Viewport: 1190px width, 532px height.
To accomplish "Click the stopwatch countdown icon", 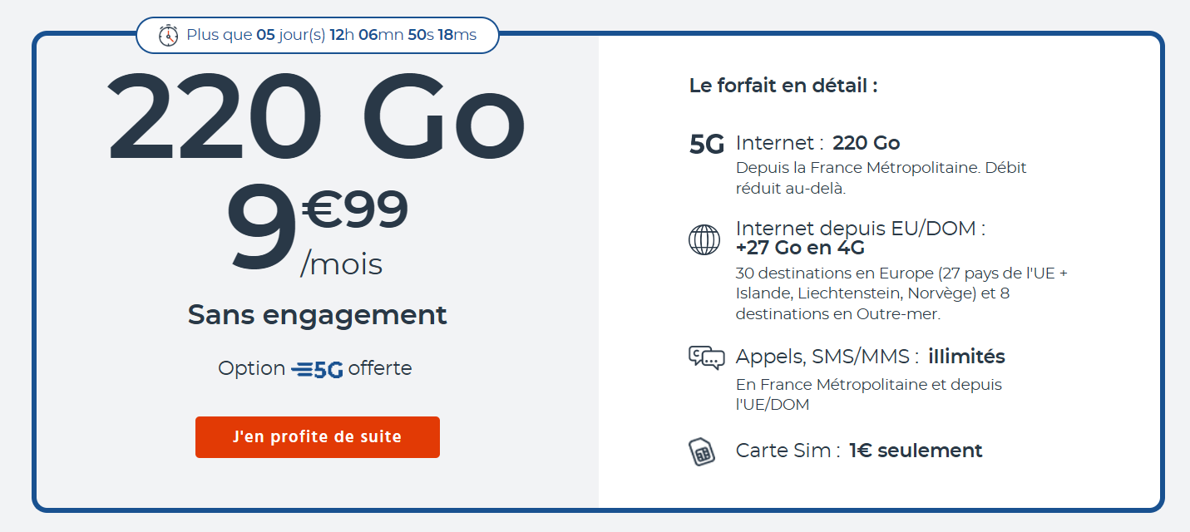I will click(x=168, y=35).
